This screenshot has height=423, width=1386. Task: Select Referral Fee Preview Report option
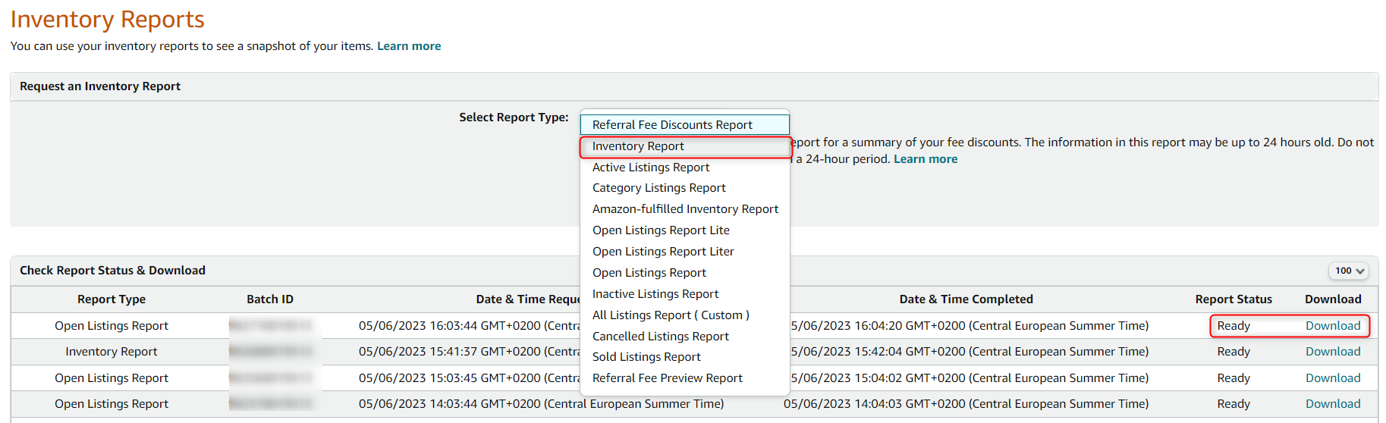pos(667,378)
